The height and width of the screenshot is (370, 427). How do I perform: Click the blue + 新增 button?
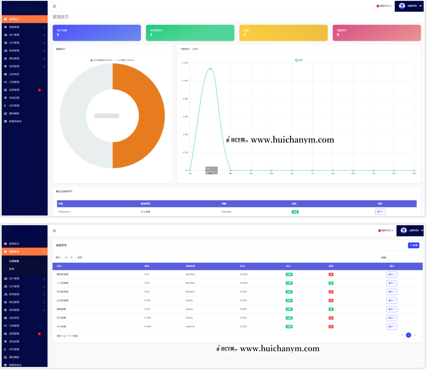[413, 245]
